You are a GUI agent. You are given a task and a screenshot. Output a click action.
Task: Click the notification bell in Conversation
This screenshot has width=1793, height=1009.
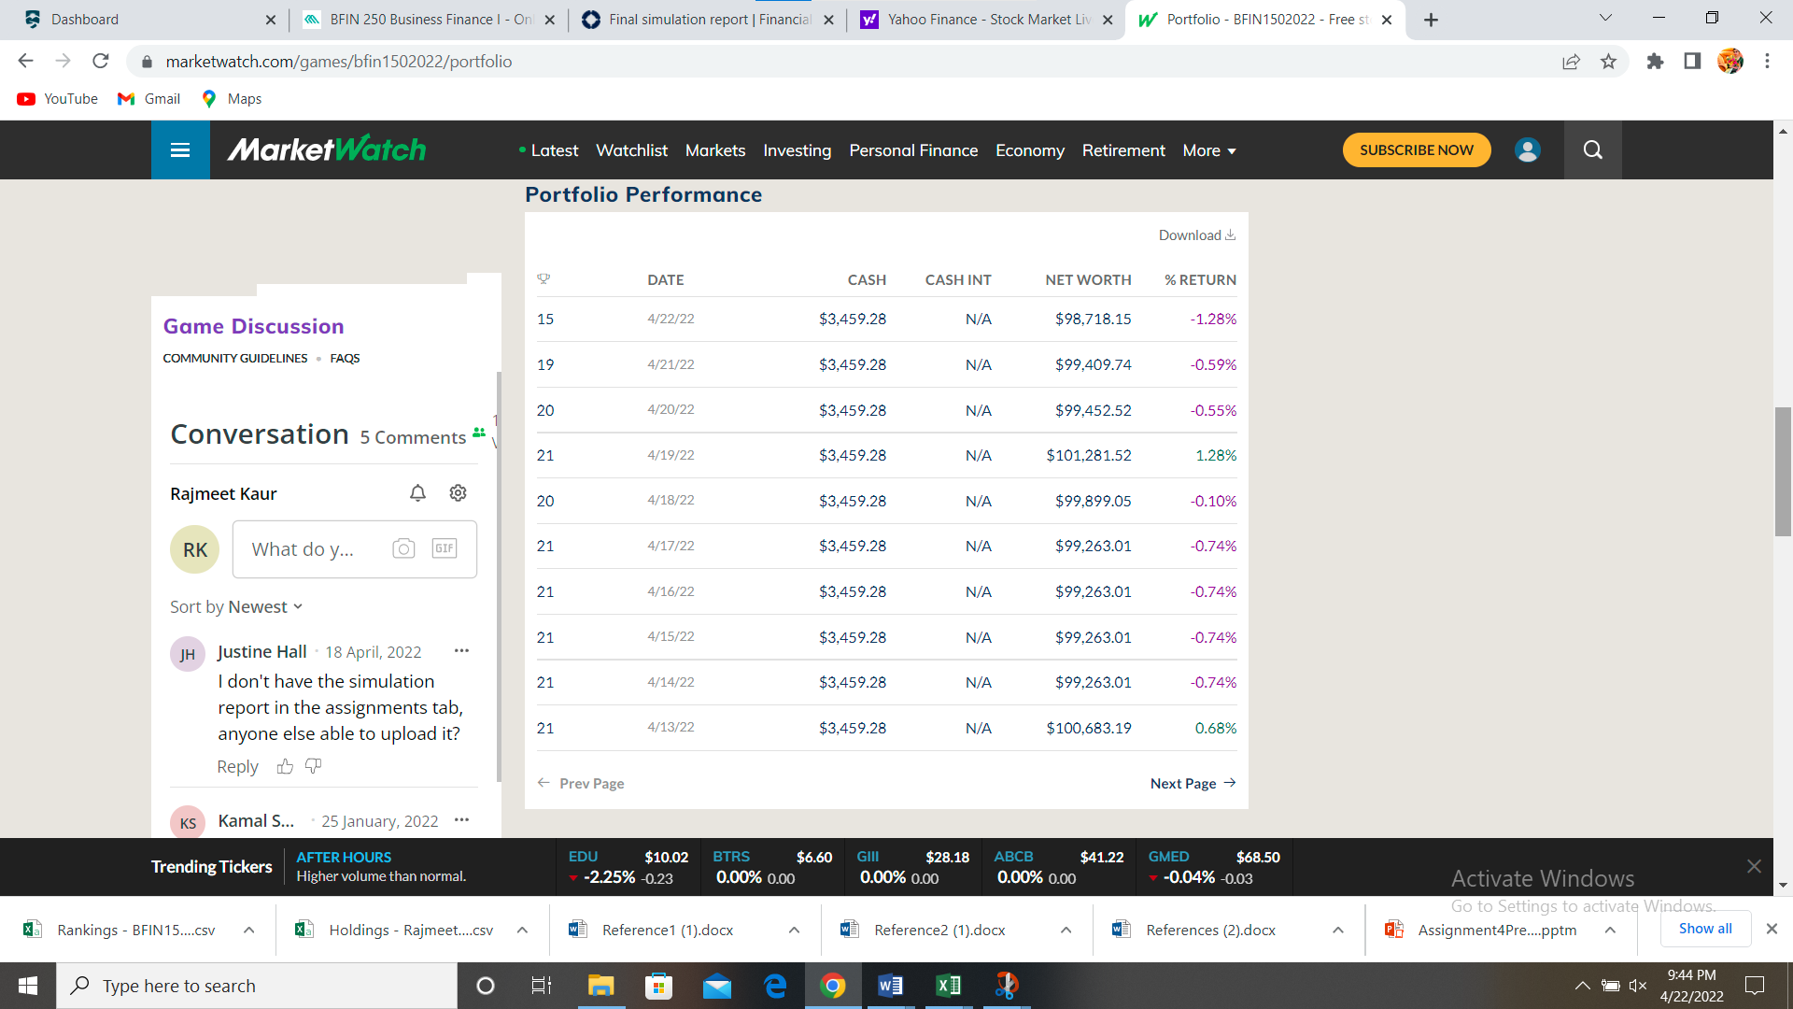[x=417, y=493]
